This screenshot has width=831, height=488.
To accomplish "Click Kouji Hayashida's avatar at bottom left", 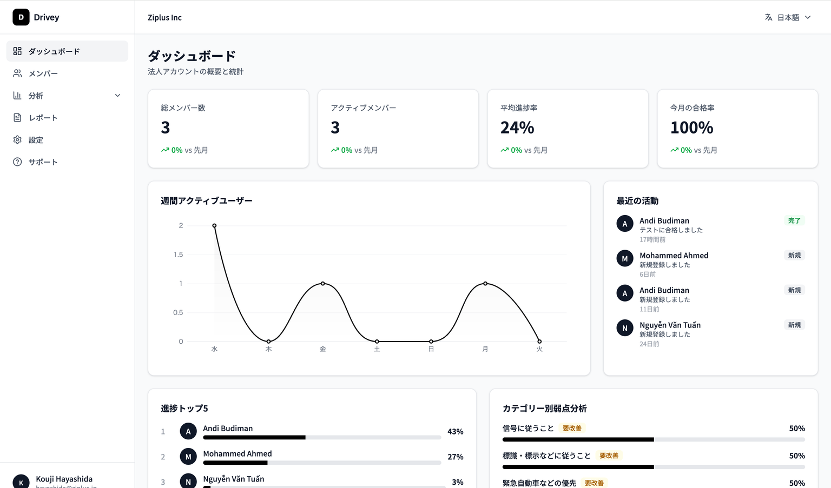I will [21, 481].
